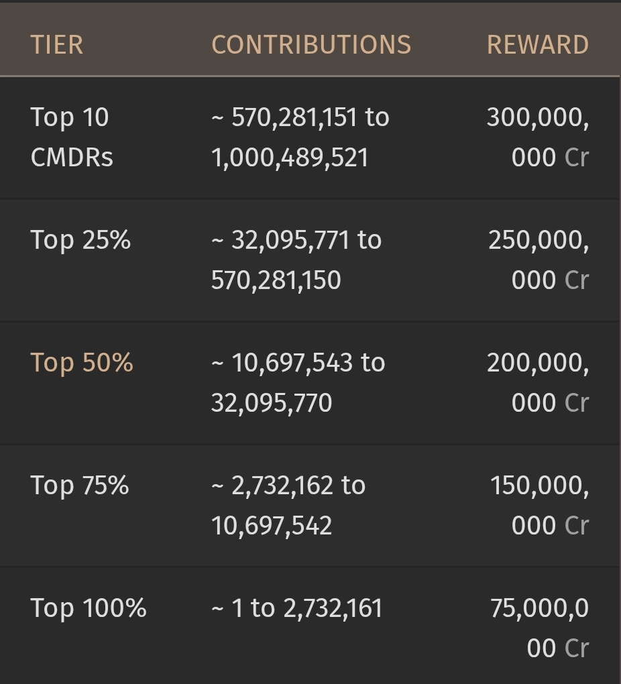Click the 250,000,000 Cr reward value
Viewport: 621px width, 684px height.
(539, 260)
